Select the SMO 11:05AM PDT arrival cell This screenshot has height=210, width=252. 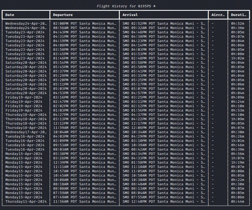(x=164, y=171)
